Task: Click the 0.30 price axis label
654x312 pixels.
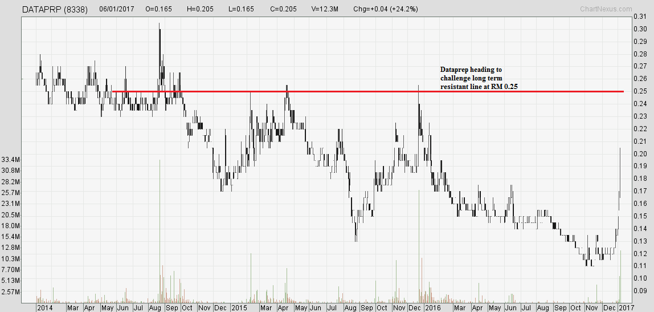Action: (x=640, y=29)
